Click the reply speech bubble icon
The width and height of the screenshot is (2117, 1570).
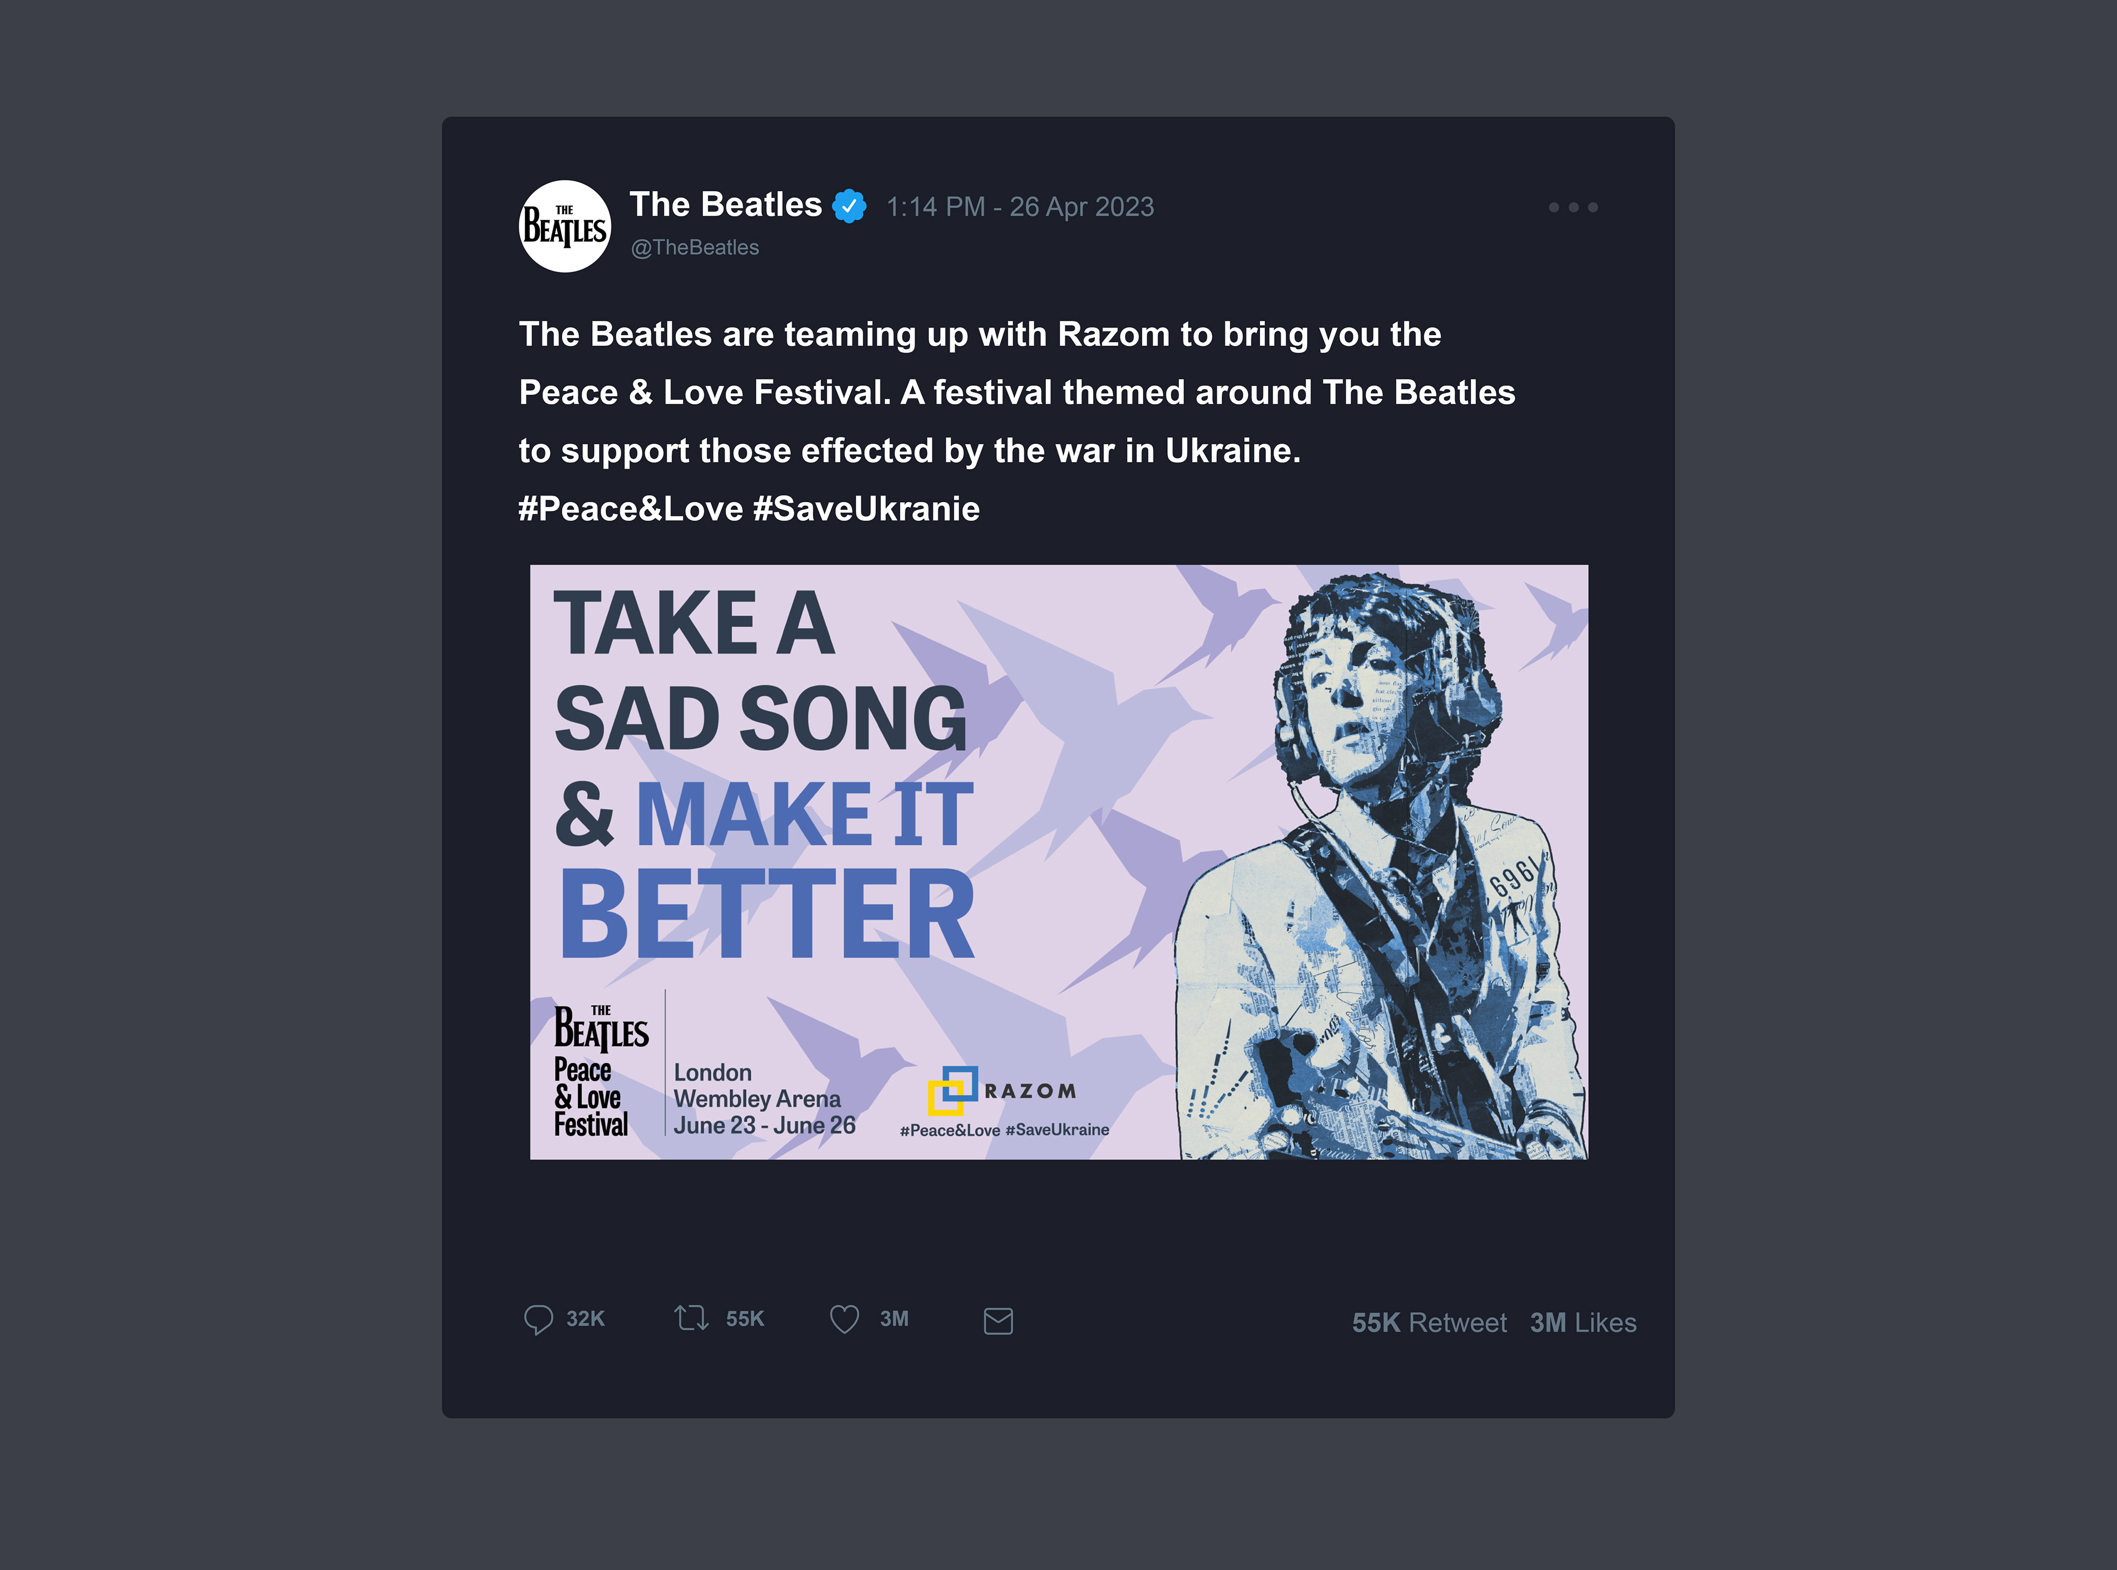point(538,1319)
